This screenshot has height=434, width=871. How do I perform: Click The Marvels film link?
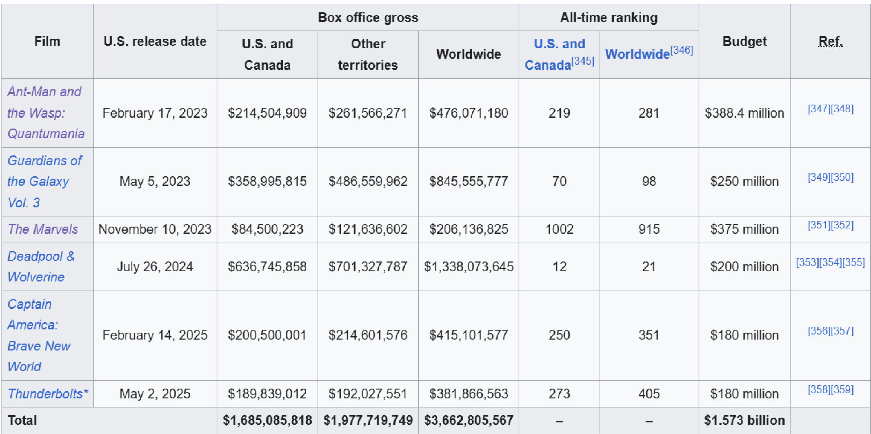(x=43, y=229)
